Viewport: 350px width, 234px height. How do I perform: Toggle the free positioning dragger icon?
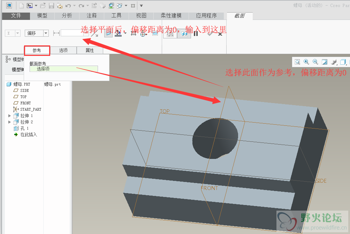pyautogui.click(x=144, y=34)
